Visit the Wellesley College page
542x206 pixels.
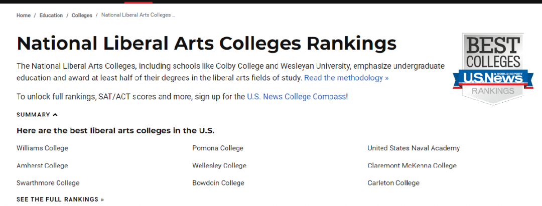[219, 165]
